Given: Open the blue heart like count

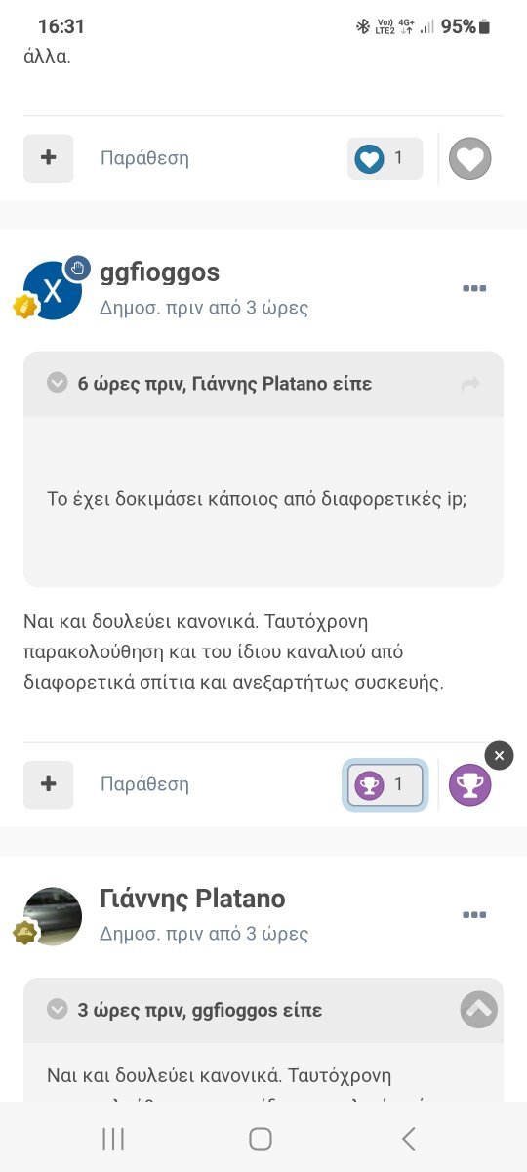Looking at the screenshot, I should click(x=385, y=158).
